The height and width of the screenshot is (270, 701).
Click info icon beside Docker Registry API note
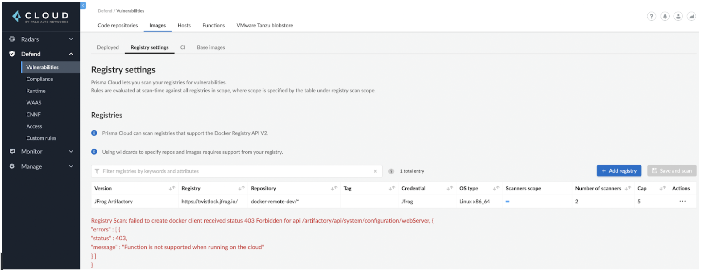point(94,133)
